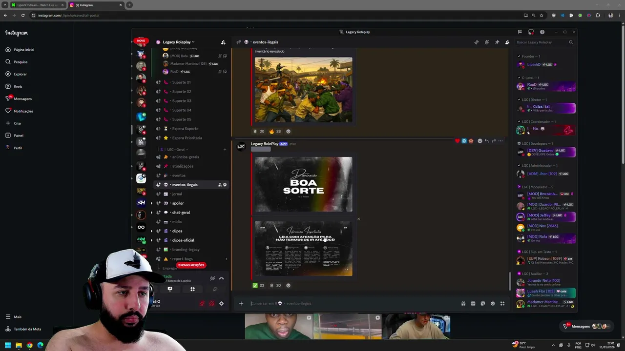Viewport: 625px width, 351px height.
Task: Open pinned messages in Discord header
Action: 497,42
